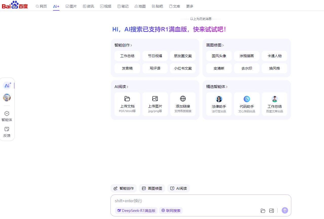The height and width of the screenshot is (219, 324).
Task: Click the upload image icon in input bar
Action: 272,210
